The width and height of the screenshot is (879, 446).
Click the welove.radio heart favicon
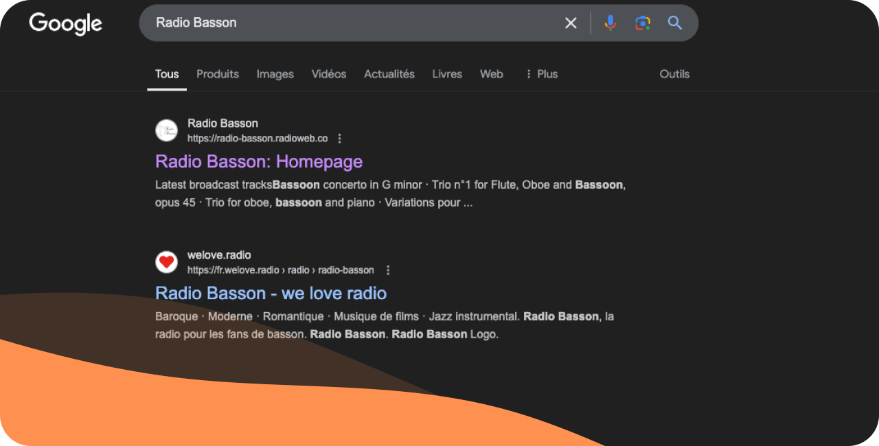tap(166, 262)
